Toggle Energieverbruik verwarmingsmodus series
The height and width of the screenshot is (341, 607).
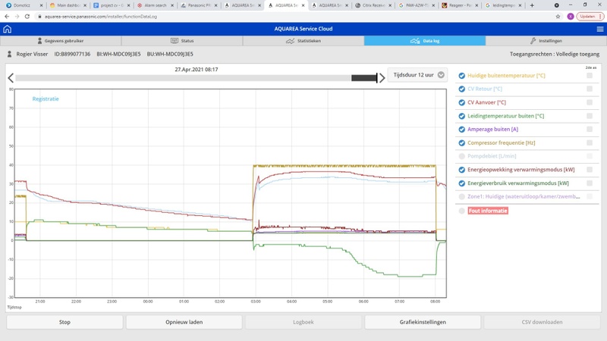click(x=462, y=183)
